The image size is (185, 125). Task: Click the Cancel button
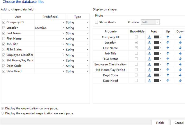[x=179, y=123]
